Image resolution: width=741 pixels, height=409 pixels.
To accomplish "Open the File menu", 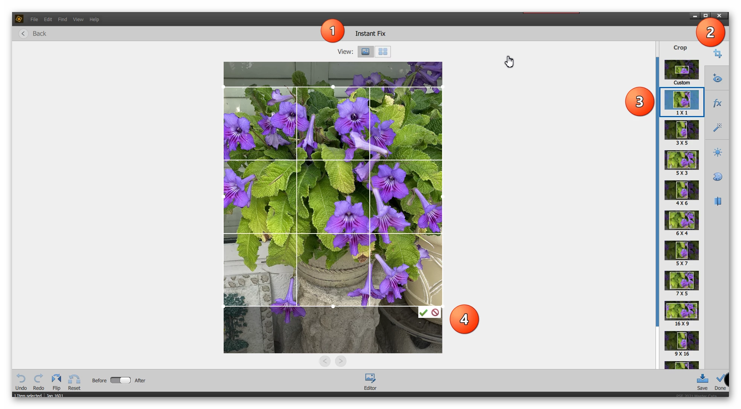I will click(x=34, y=19).
